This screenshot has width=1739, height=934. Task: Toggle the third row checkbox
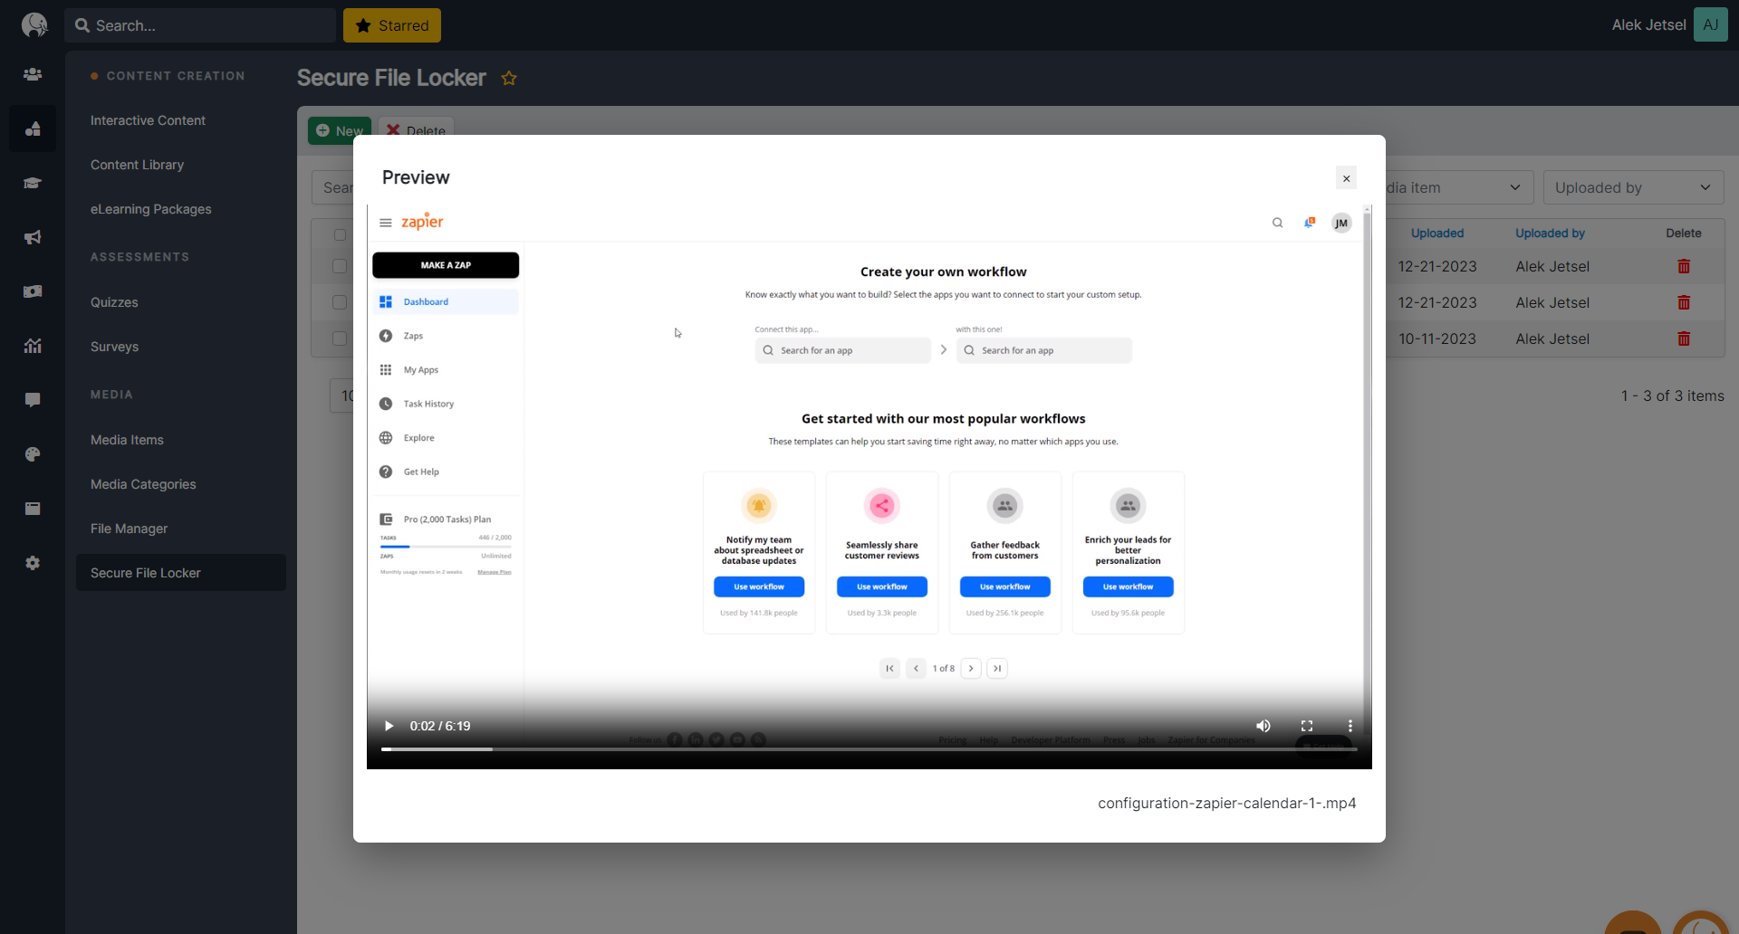coord(340,338)
